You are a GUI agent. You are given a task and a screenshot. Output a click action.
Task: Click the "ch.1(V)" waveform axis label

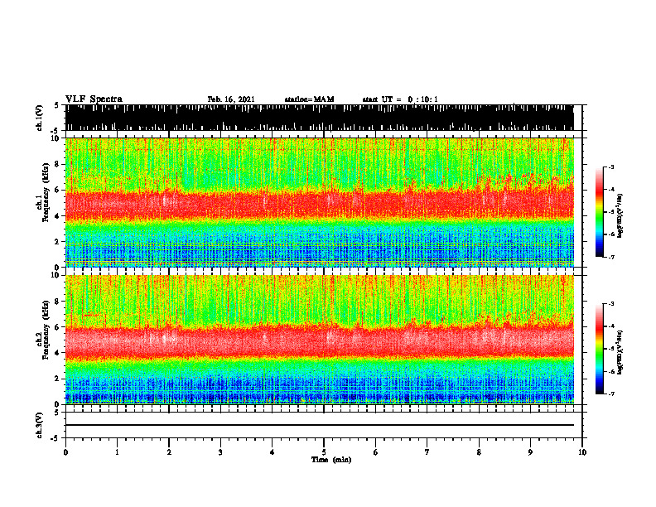coord(40,118)
